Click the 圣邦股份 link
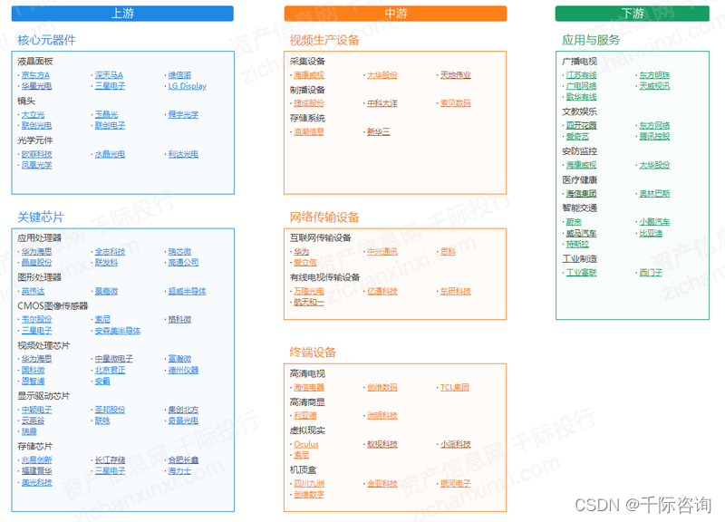Screen dimensions: 725x522 110,411
